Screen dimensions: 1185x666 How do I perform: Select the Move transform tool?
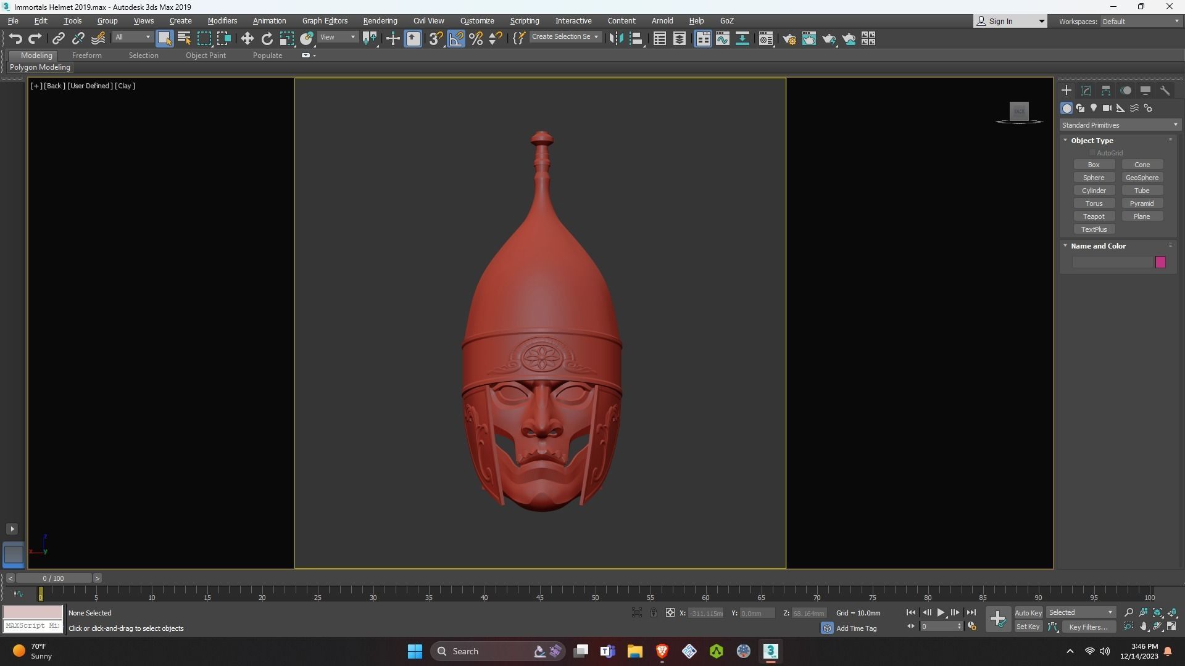[247, 39]
